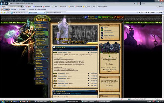Click the World of Warcraft logo
This screenshot has width=164, height=103.
click(x=42, y=19)
